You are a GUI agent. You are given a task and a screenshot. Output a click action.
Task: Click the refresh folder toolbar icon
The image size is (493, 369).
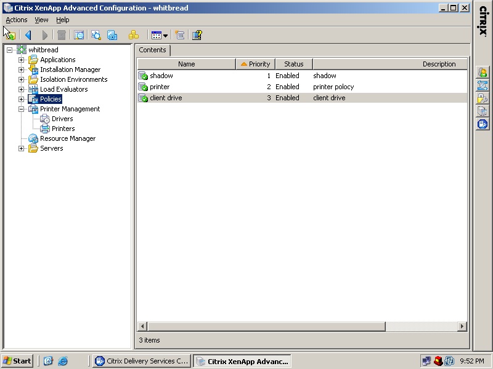(10, 35)
